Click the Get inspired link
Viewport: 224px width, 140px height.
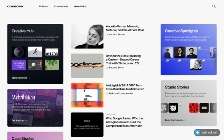(x=19, y=120)
